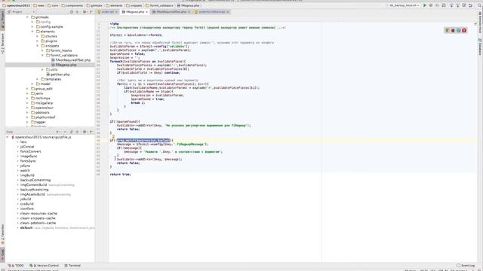Select the phpthumbof folder

(43, 117)
